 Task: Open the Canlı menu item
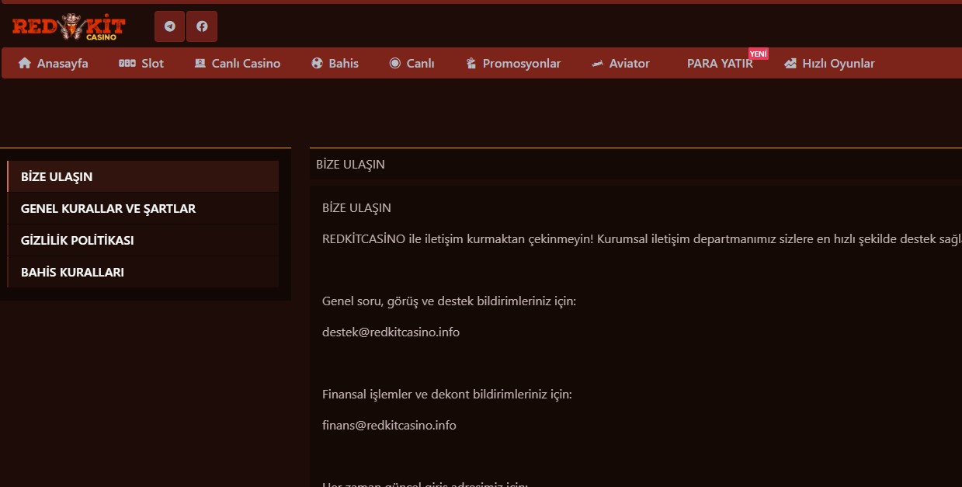[x=412, y=64]
